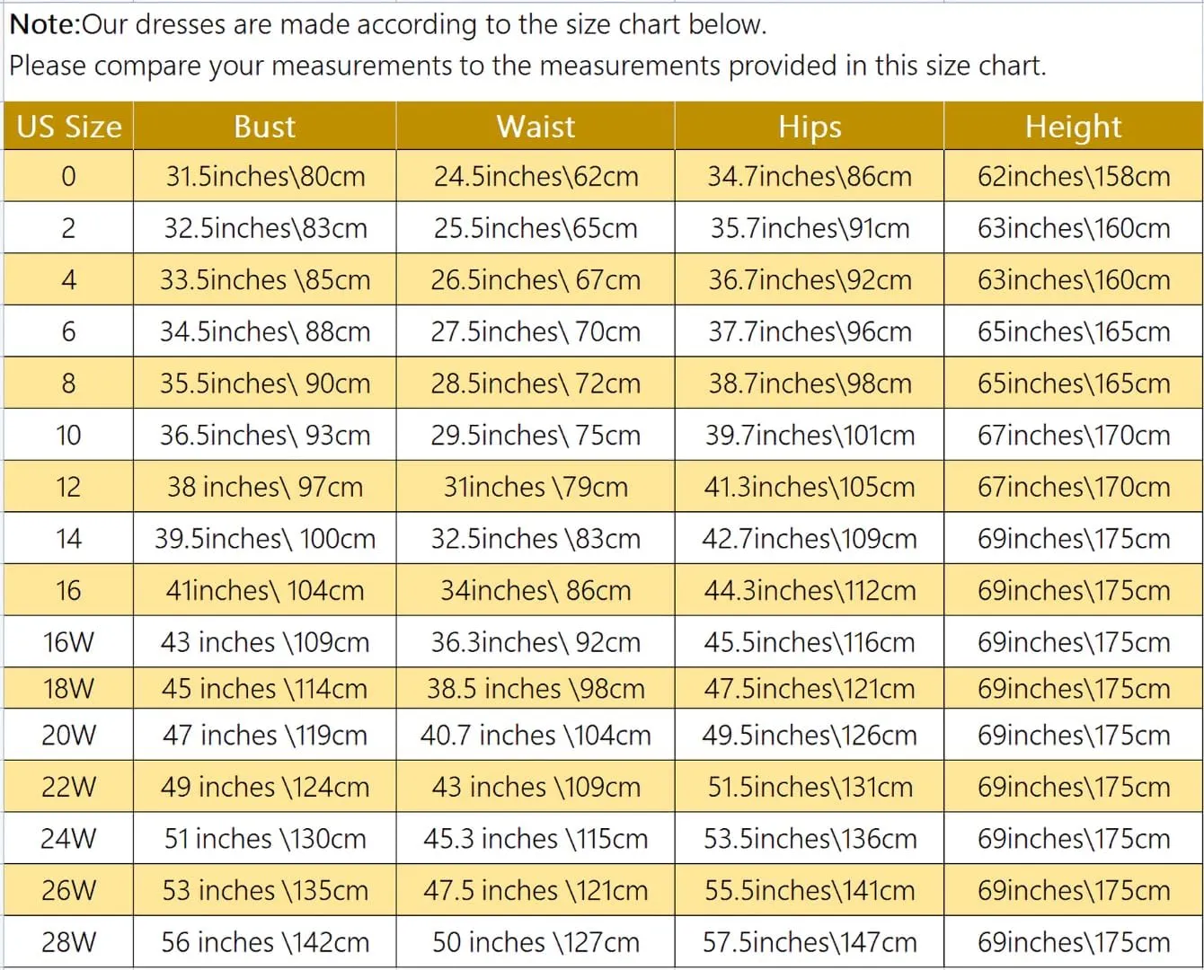Select the Bust column header
1204x970 pixels.
(x=265, y=127)
